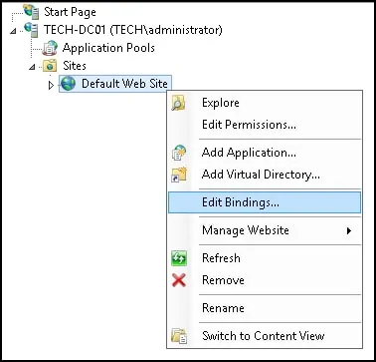Open the Manage Website submenu arrow
Viewport: 376px width, 362px height.
(349, 230)
